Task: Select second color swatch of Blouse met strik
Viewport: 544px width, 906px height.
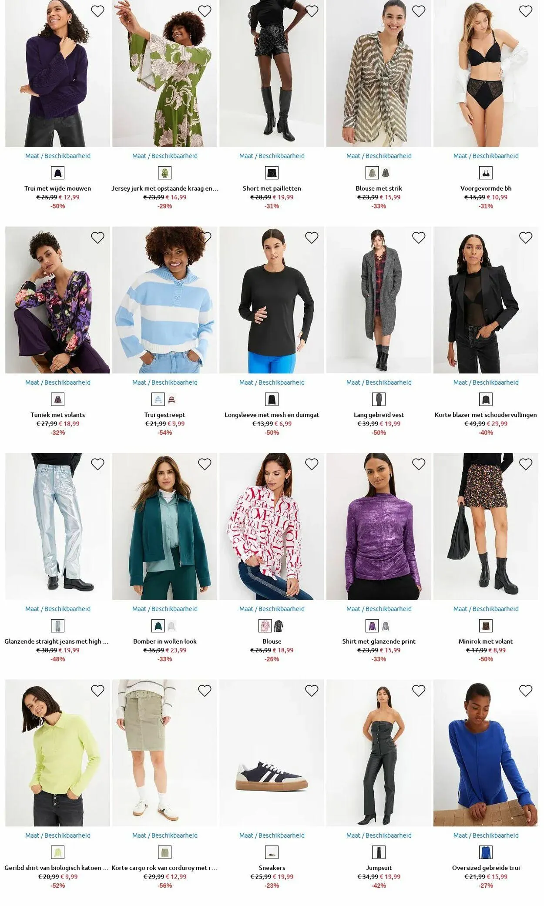Action: [x=386, y=173]
